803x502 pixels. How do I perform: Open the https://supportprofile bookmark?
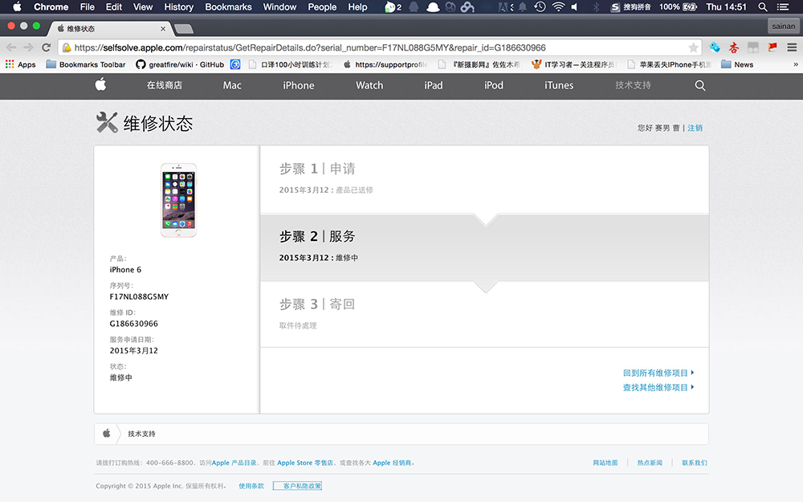point(385,64)
